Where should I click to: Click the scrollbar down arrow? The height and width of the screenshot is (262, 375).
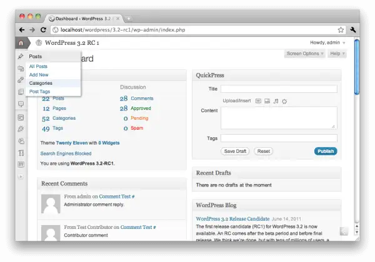point(357,232)
